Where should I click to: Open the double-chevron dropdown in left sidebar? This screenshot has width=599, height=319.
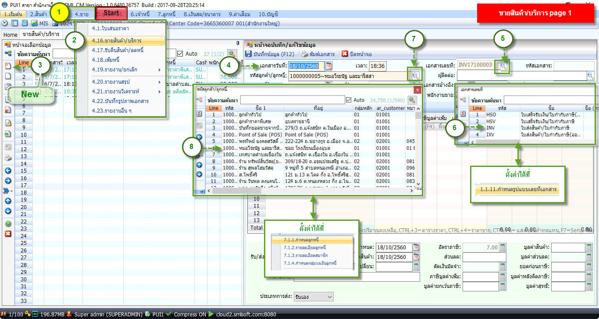point(8,191)
